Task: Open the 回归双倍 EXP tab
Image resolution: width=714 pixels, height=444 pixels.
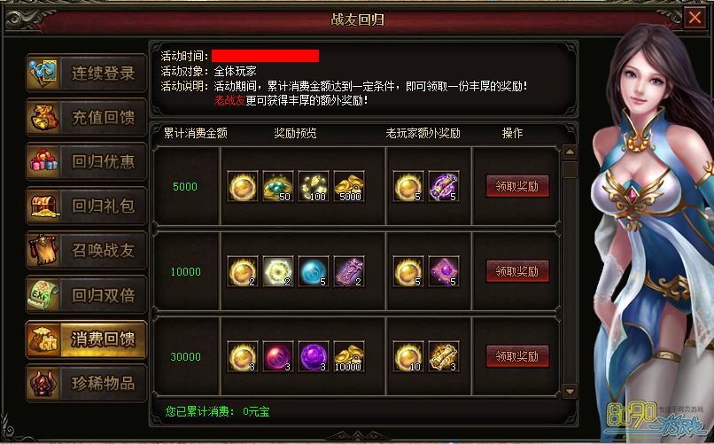Action: coord(86,294)
